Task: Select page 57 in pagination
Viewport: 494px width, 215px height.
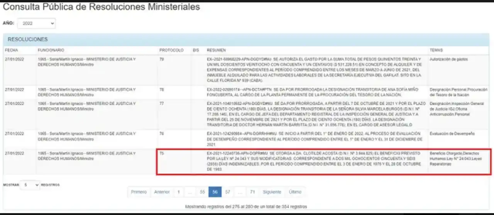Action: [x=228, y=192]
